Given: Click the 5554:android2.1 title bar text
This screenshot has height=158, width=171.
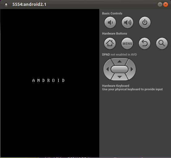Looking at the screenshot, I should pyautogui.click(x=29, y=4).
